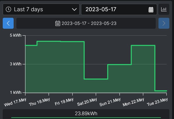The image size is (174, 119).
Task: Advance to next period with right arrow
Action: coord(164,23)
